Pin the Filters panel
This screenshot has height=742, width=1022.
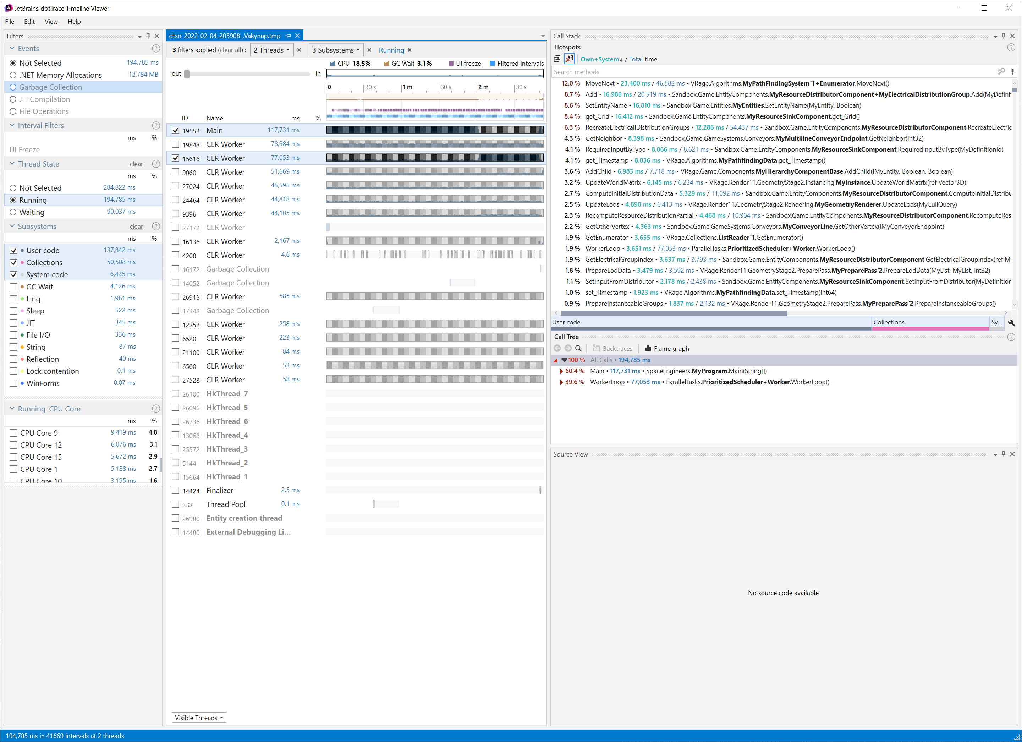point(148,36)
